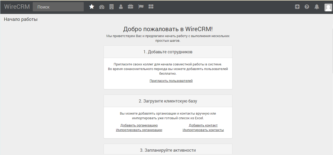Click the plus quick-add icon
Viewport: 333px width, 155px height.
click(297, 7)
